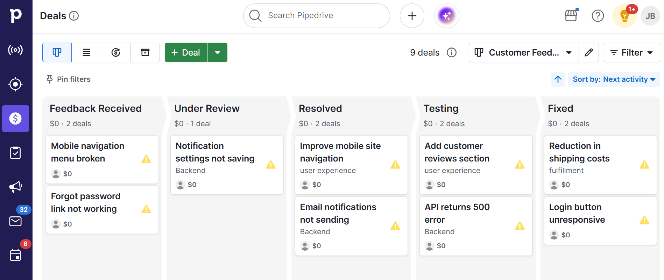Screen dimensions: 664x280
Task: Switch to forecast view
Action: pyautogui.click(x=116, y=52)
